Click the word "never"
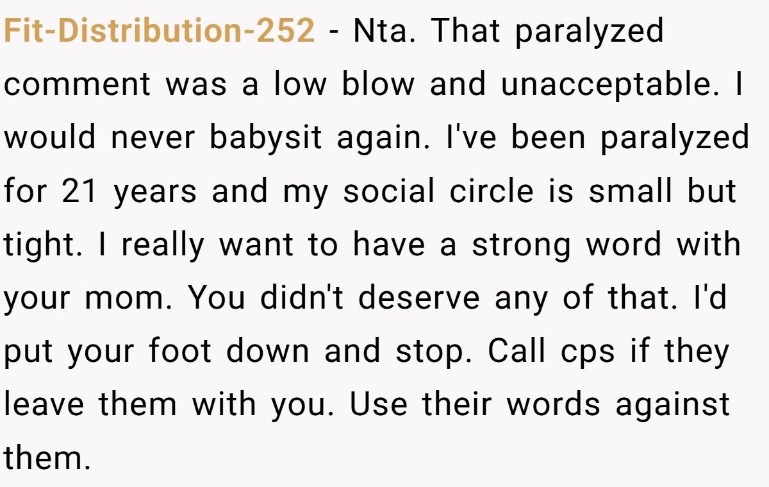Viewport: 769px width, 487px height. click(x=147, y=138)
